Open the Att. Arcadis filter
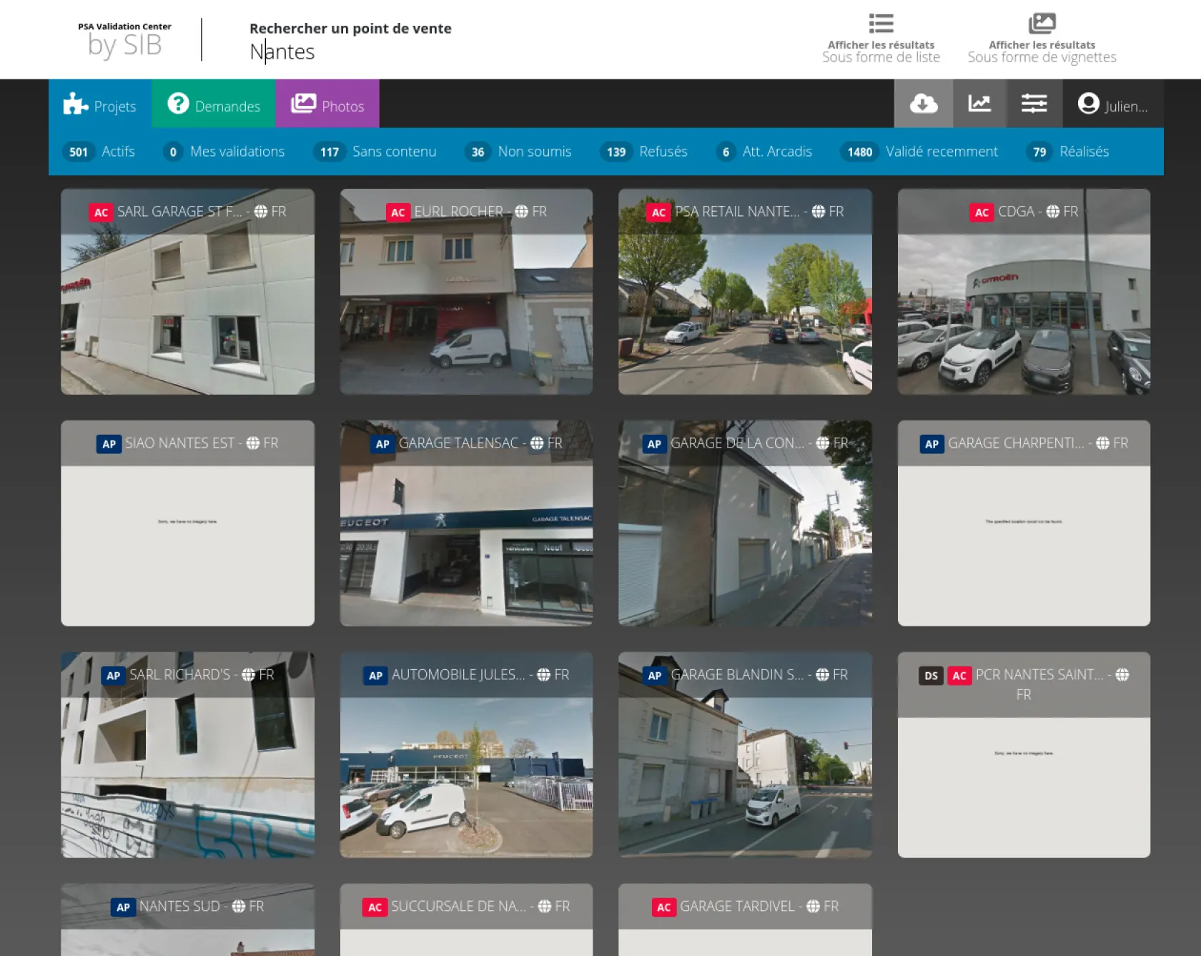The image size is (1201, 956). [x=766, y=152]
